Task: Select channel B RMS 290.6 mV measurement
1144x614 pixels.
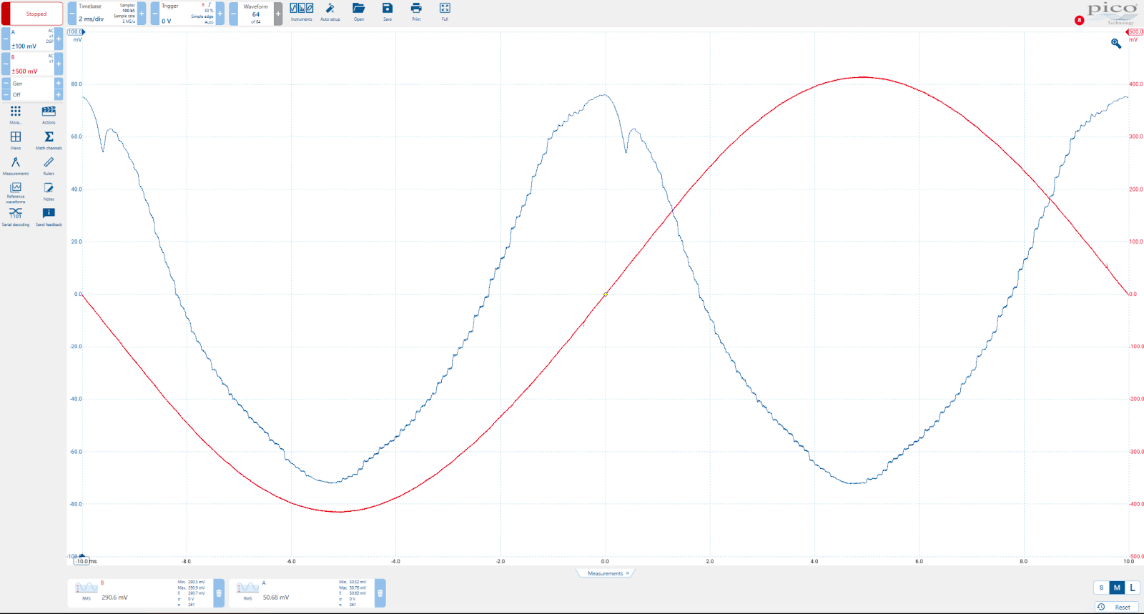Action: pos(141,593)
